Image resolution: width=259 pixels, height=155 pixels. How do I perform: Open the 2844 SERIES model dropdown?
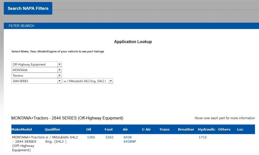pyautogui.click(x=36, y=81)
